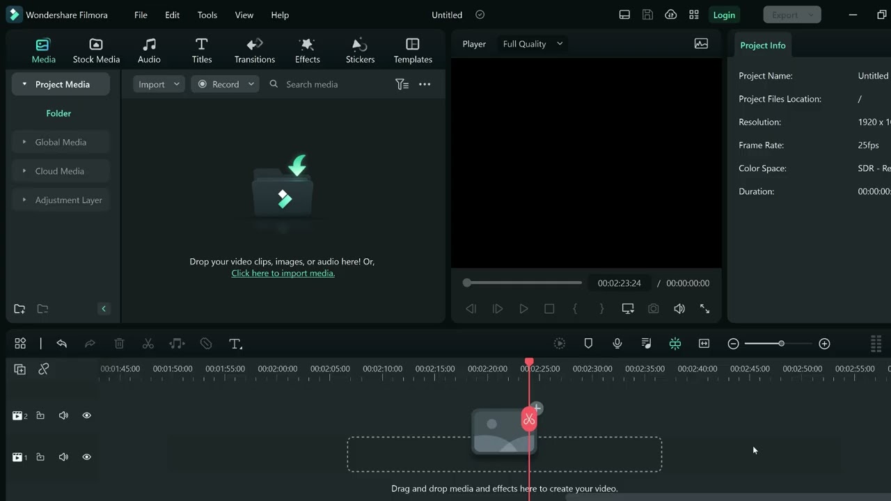
Task: Zoom in the timeline
Action: tap(824, 344)
